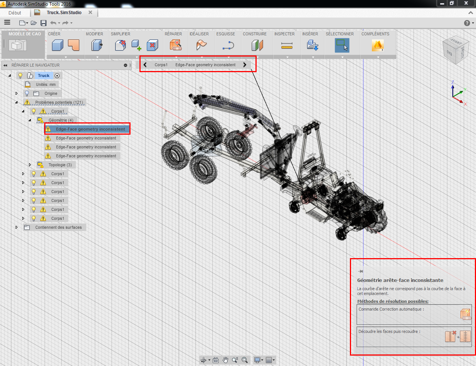Select the ESQUISSE sketch curve icon
This screenshot has width=476, height=366.
[228, 46]
